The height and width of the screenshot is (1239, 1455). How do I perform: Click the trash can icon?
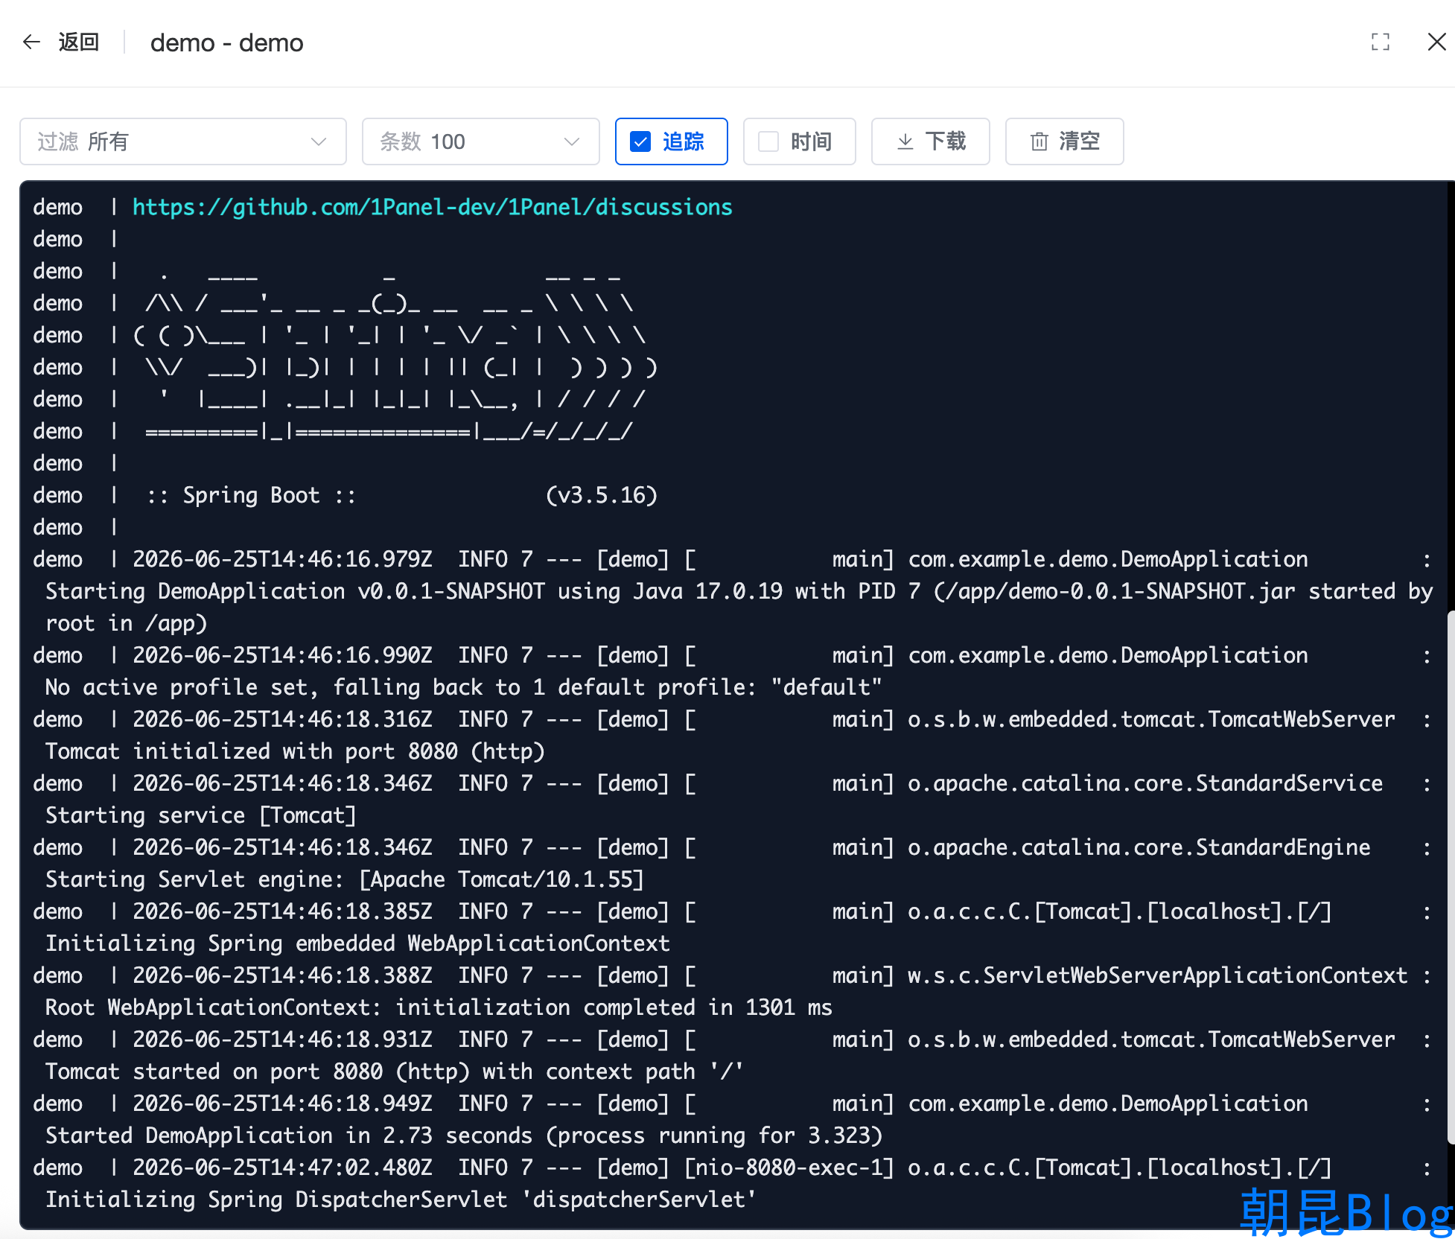click(1039, 141)
